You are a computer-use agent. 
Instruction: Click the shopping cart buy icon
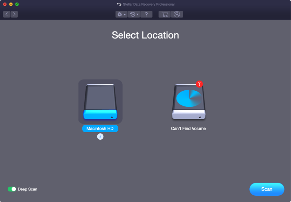tap(165, 14)
